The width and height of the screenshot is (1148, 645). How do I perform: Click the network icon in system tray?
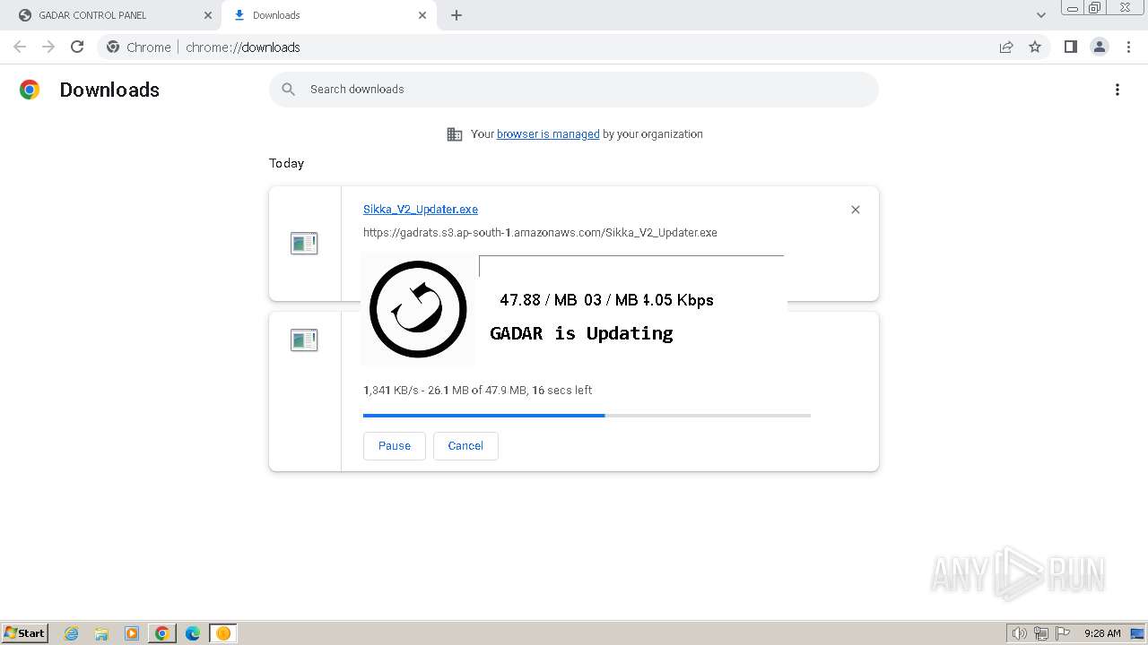pyautogui.click(x=1041, y=633)
